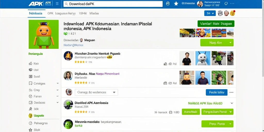Viewport: 264px width, 132px height.
Task: Expand the 'Daıdaces' sidebar item
Action: tap(44, 103)
